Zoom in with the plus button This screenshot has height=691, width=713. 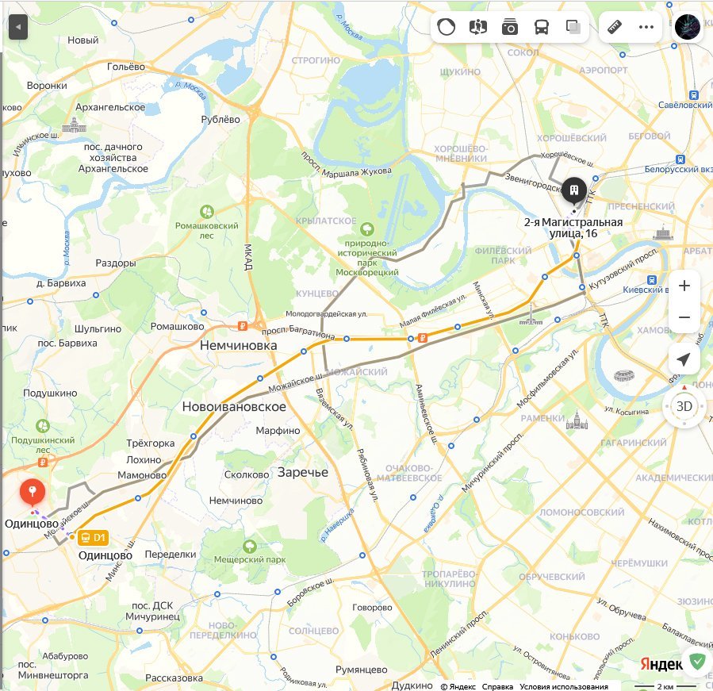pos(684,286)
